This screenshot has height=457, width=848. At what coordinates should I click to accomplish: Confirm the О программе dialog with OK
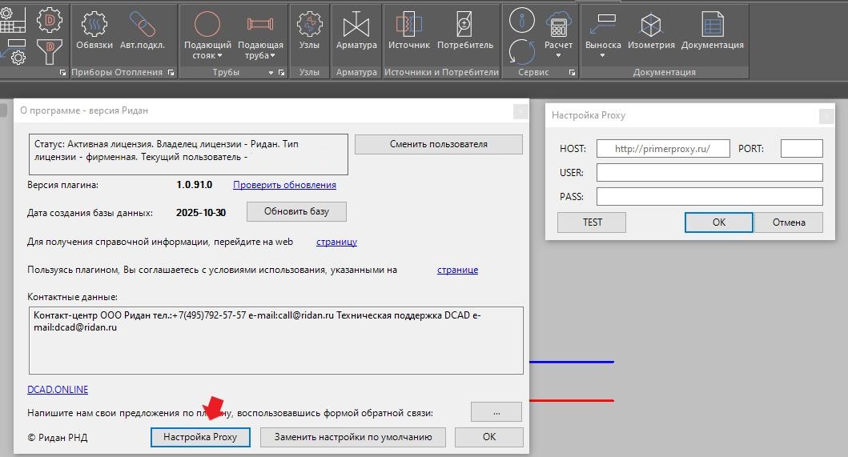489,437
